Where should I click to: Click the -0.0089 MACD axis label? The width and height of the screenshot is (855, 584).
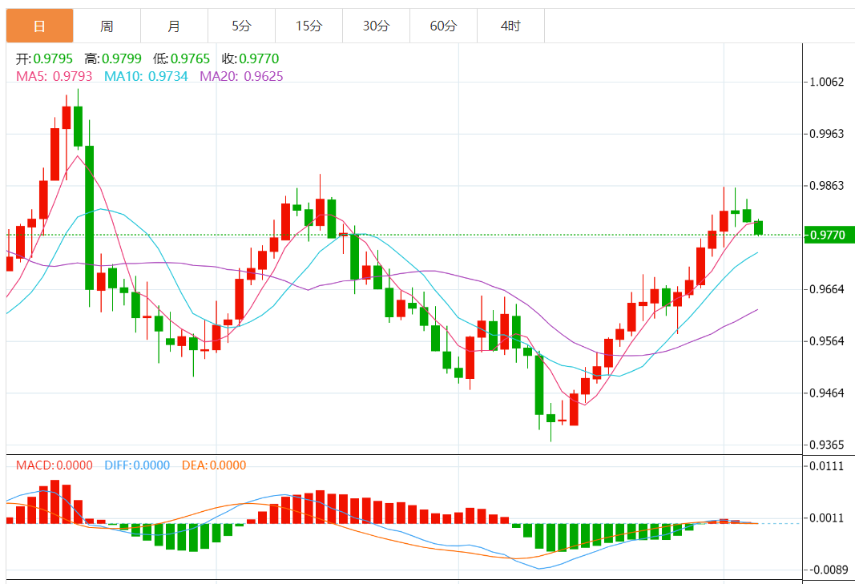[x=829, y=570]
